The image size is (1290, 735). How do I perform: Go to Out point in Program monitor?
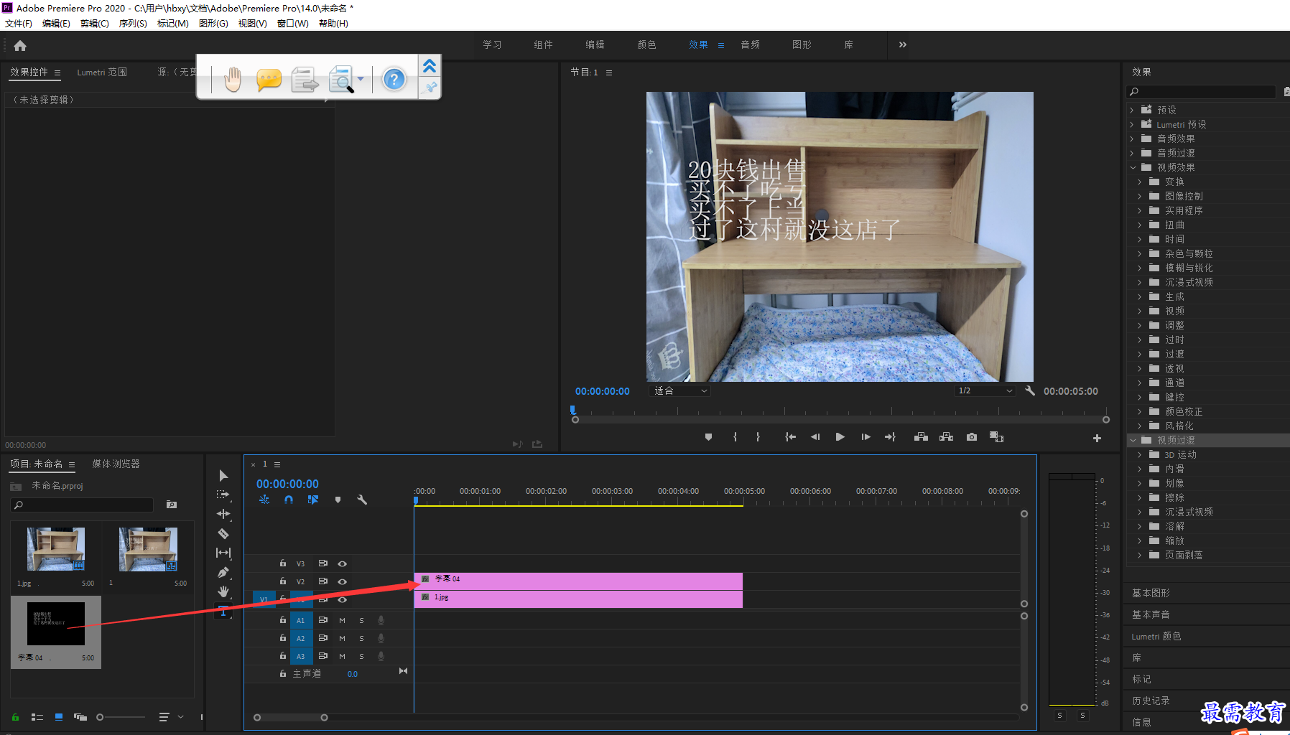click(890, 437)
